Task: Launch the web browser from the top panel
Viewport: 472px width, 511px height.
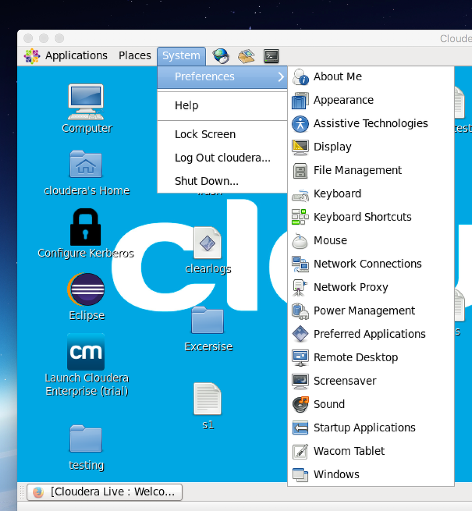Action: pyautogui.click(x=220, y=56)
